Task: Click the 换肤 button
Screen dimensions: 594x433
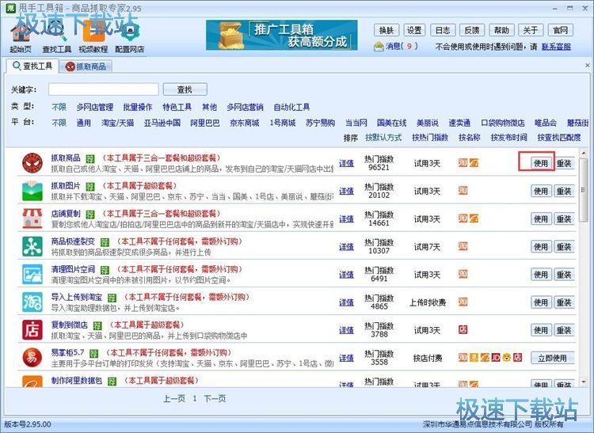Action: (x=386, y=30)
